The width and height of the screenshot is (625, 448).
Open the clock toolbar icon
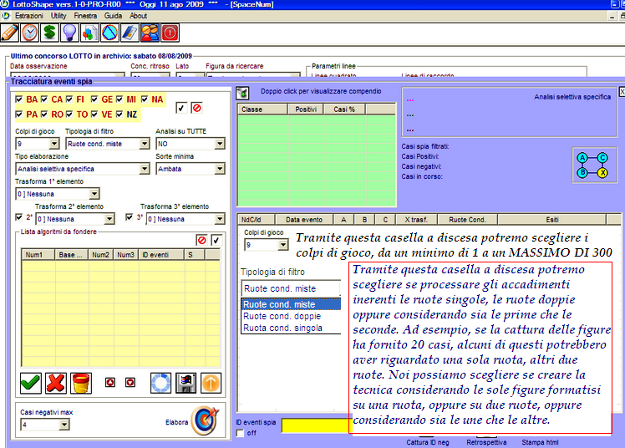click(30, 33)
